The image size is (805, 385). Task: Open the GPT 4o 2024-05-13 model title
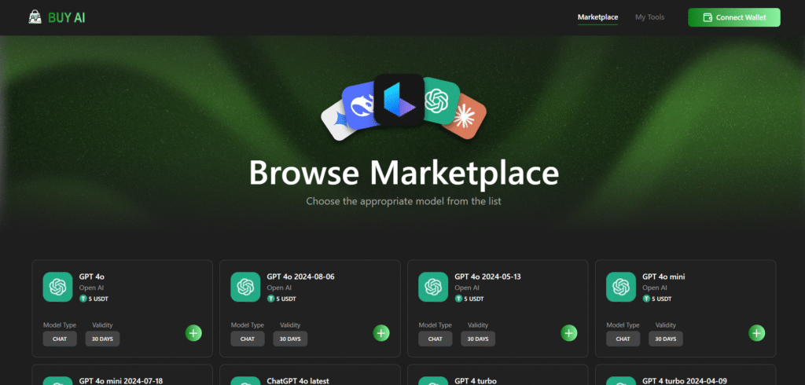pos(487,277)
